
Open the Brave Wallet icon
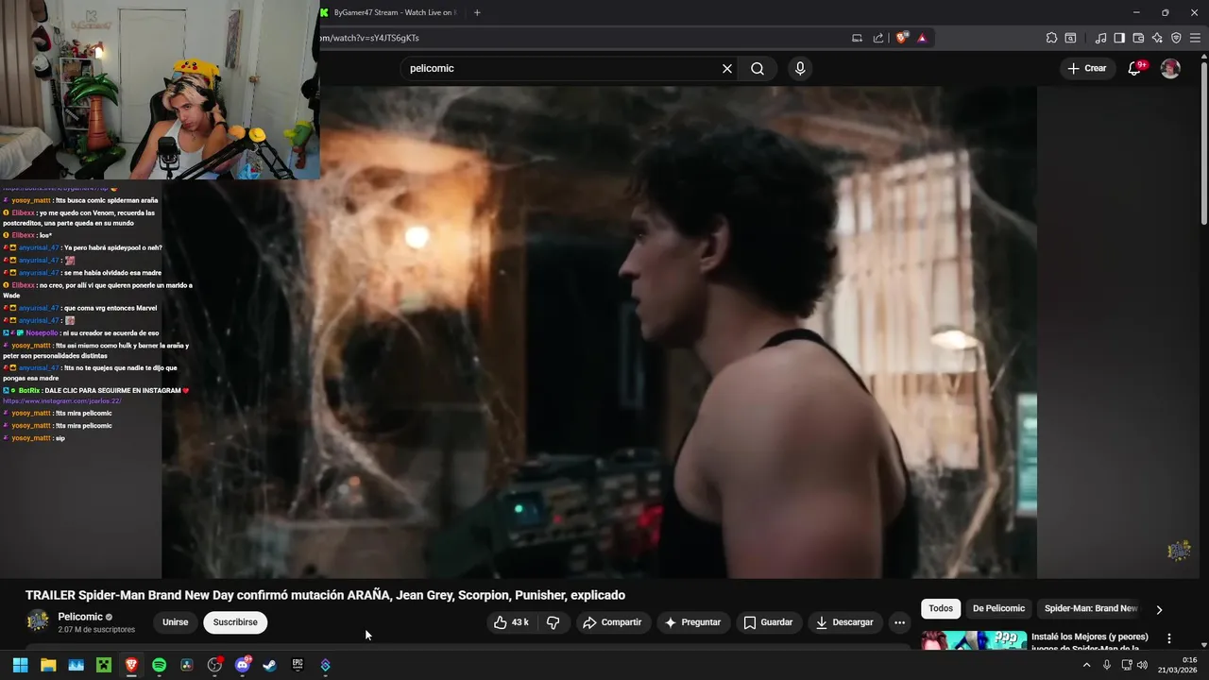1138,38
